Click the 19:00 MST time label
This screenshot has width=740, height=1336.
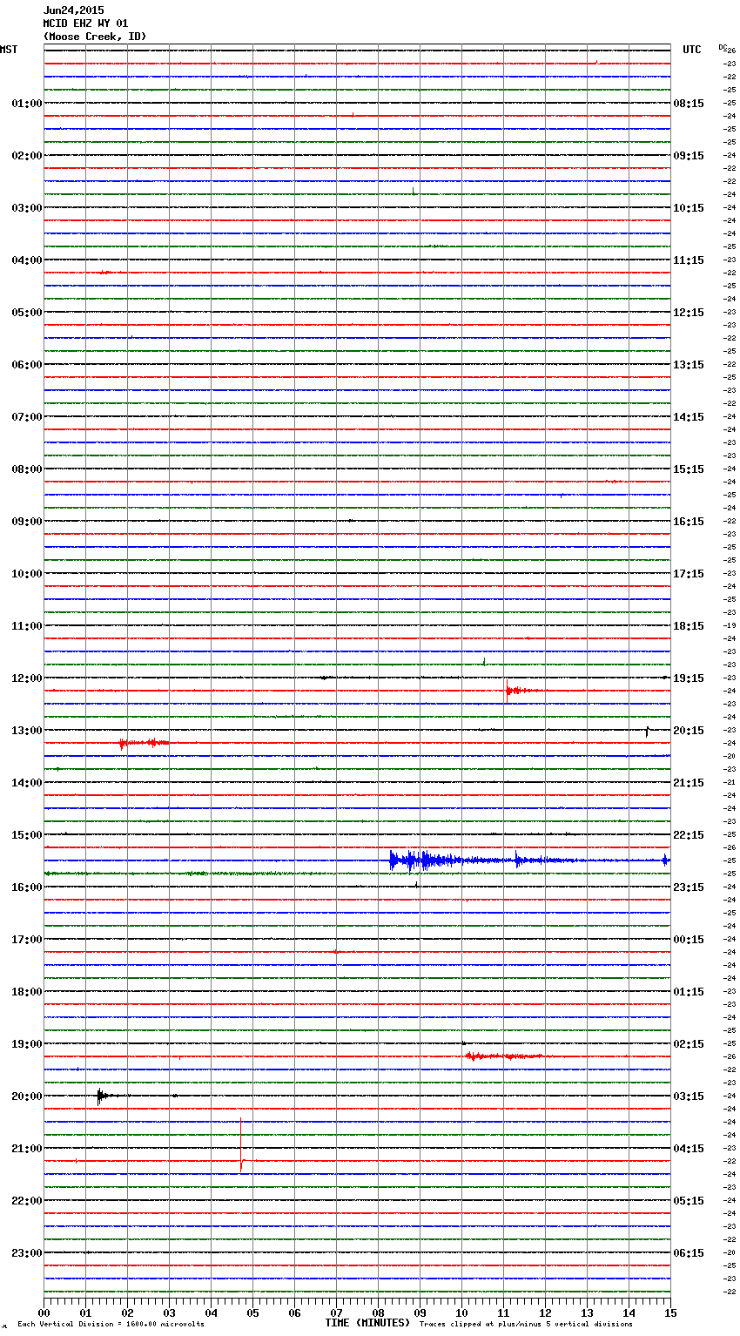[27, 1043]
